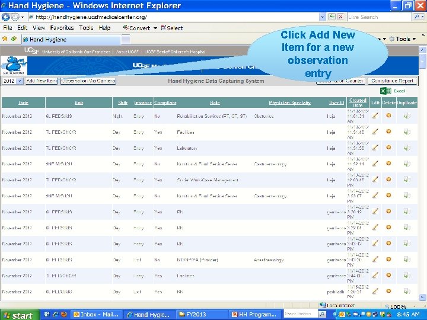The height and width of the screenshot is (320, 427).
Task: Click the Live Search magnifier button
Action: [x=417, y=17]
